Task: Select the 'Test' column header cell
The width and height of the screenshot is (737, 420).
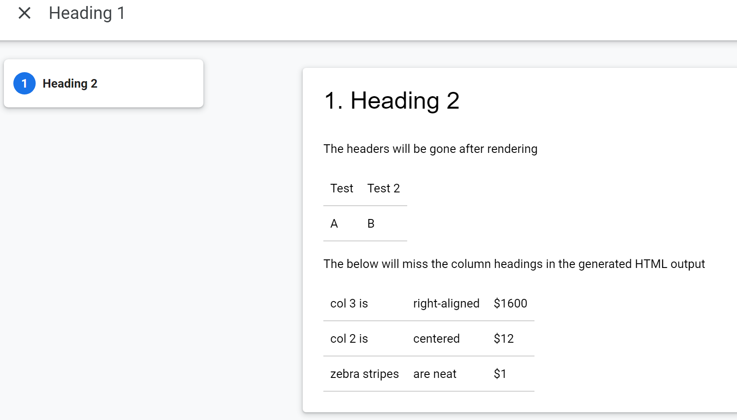Action: [x=341, y=188]
